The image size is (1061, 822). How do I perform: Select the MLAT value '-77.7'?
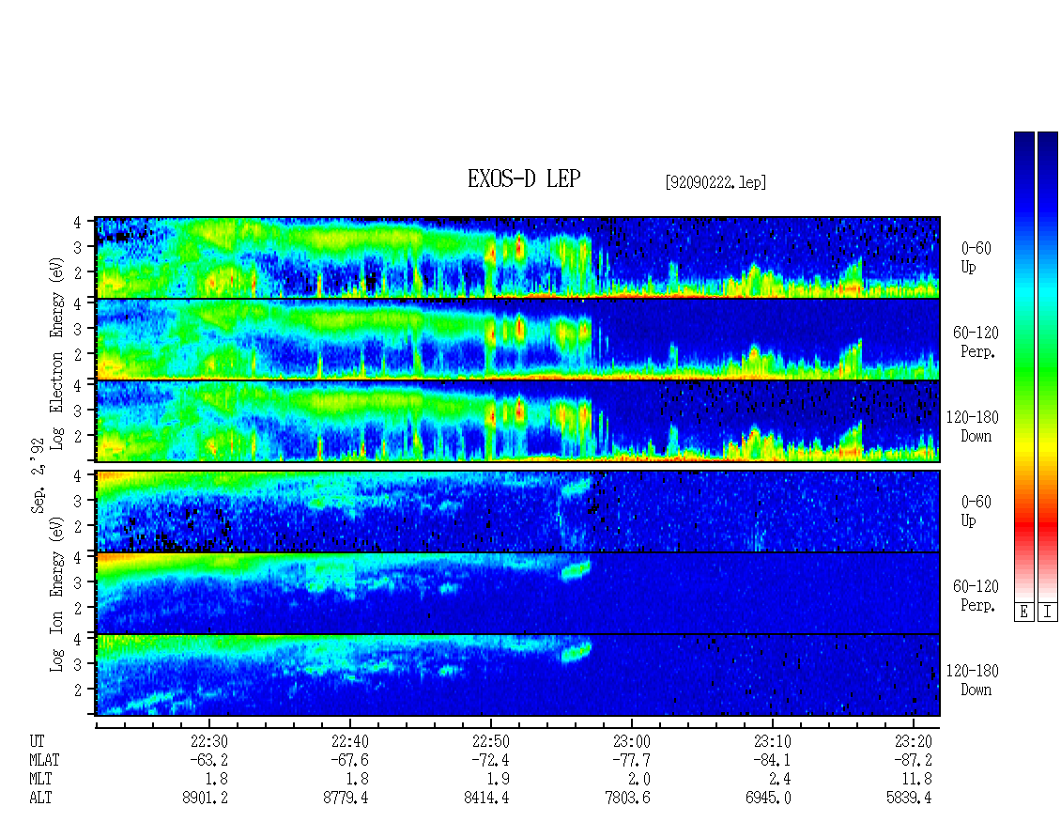click(631, 760)
